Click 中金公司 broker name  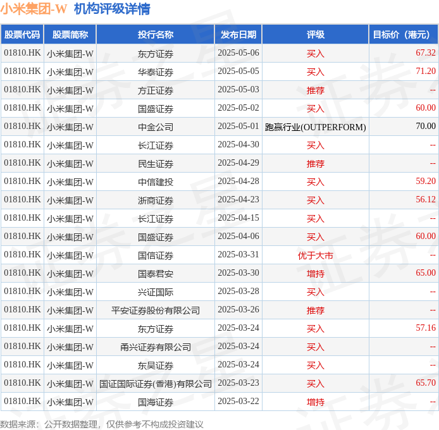click(156, 127)
